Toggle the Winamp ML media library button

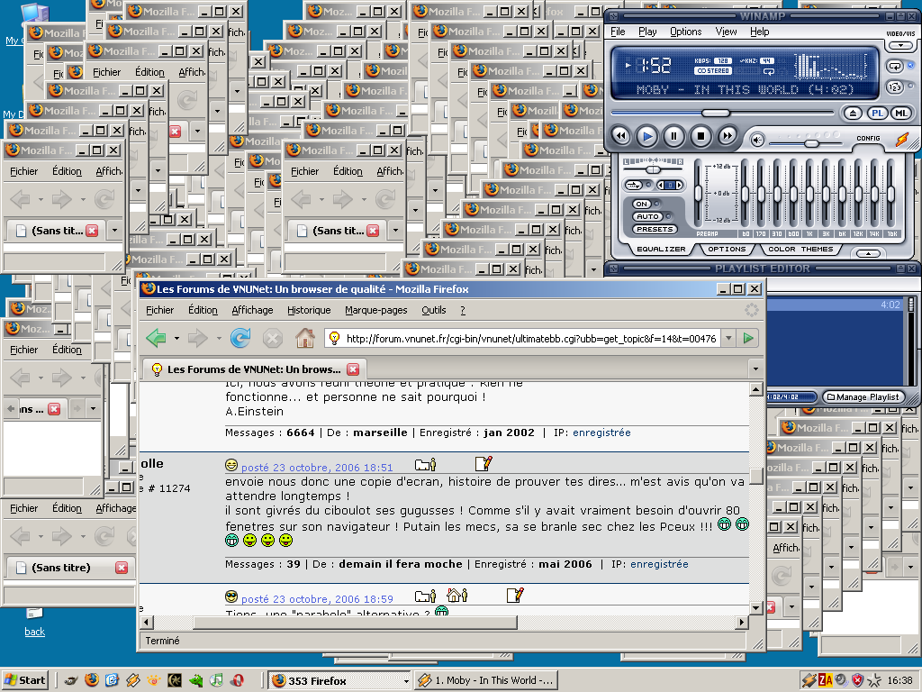[x=900, y=114]
